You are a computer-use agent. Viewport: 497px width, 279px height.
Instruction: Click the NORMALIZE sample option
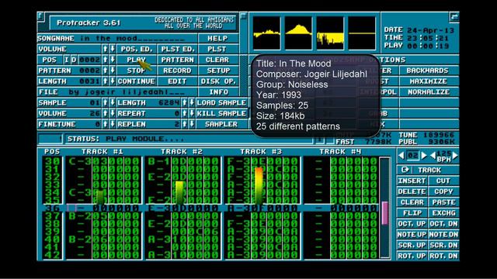tap(429, 92)
